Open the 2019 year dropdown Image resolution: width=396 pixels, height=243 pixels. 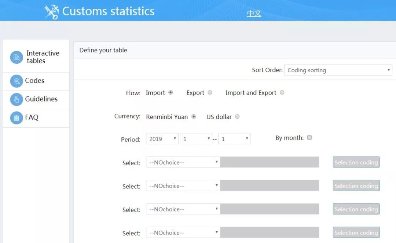pyautogui.click(x=162, y=139)
